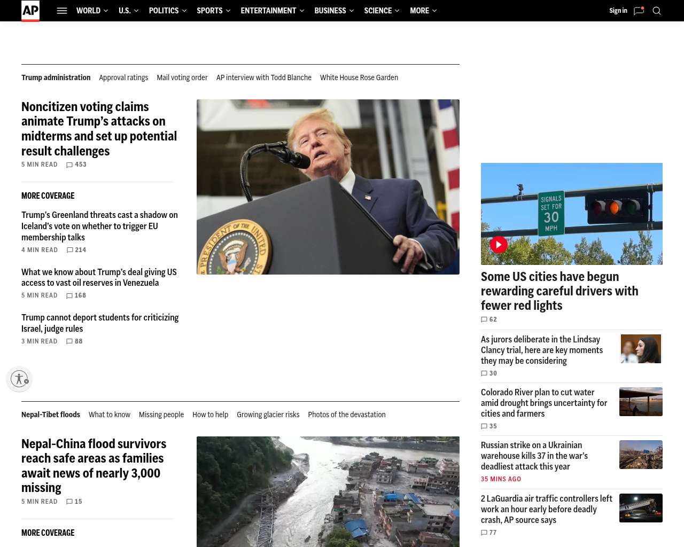This screenshot has height=547, width=684.
Task: Open comments icon for Venezuela oil story
Action: pyautogui.click(x=69, y=296)
